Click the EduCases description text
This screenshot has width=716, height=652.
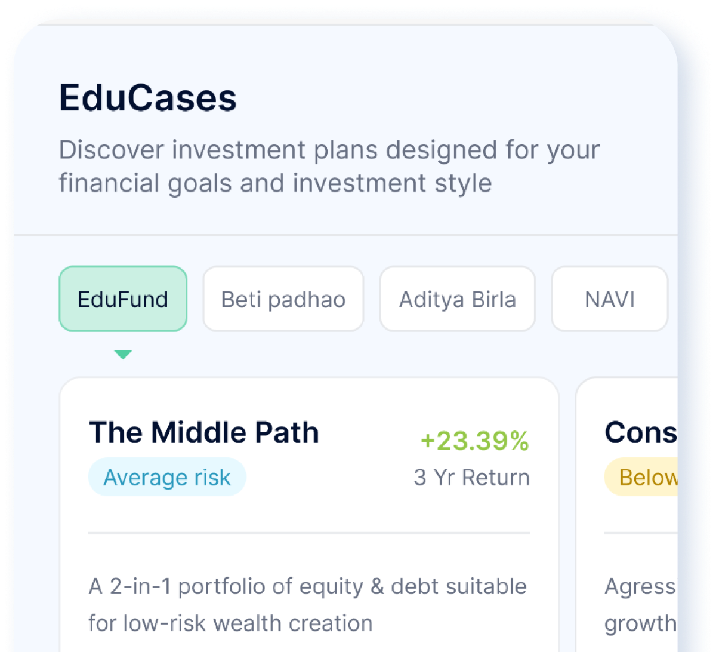pyautogui.click(x=329, y=166)
